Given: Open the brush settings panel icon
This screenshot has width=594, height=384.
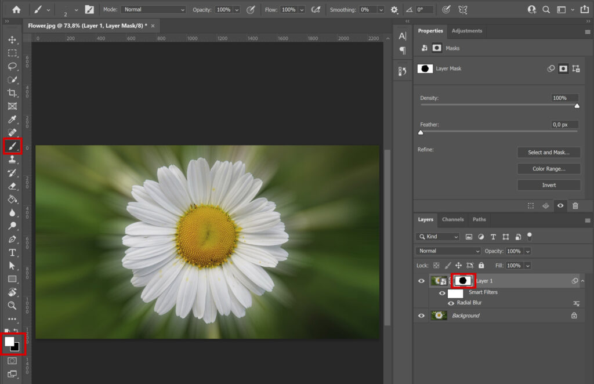Looking at the screenshot, I should point(89,9).
